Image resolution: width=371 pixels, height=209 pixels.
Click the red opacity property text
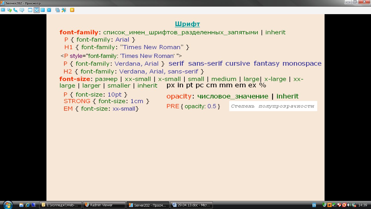click(179, 96)
